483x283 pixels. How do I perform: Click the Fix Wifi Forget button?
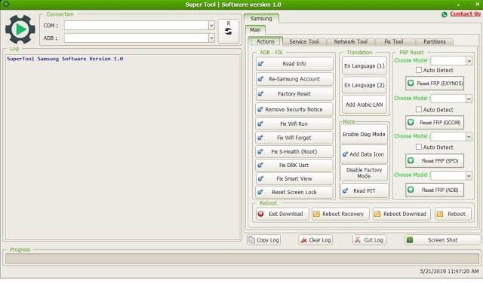pyautogui.click(x=294, y=138)
